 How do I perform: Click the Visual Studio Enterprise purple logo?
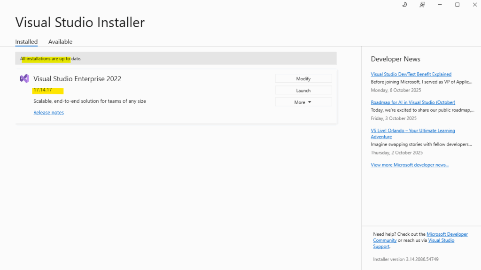(24, 78)
